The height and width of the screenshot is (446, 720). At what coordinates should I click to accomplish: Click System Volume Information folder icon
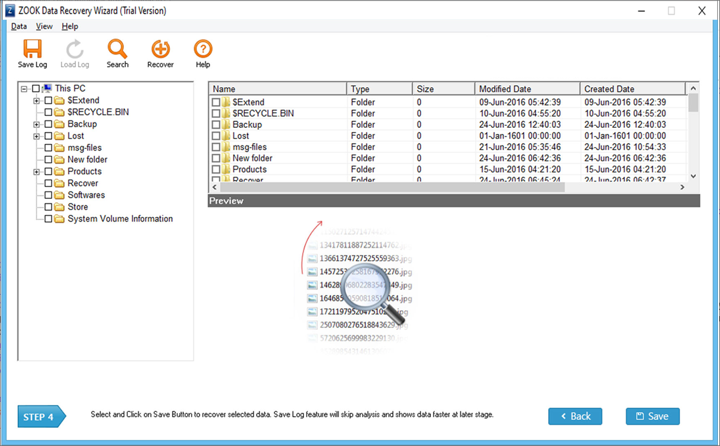(x=60, y=219)
